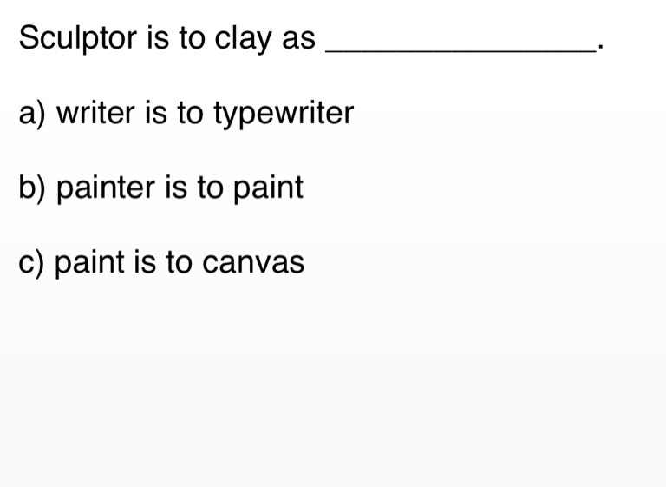Click the letter label a) of the first option
Image resolution: width=666 pixels, height=487 pixels.
point(32,114)
